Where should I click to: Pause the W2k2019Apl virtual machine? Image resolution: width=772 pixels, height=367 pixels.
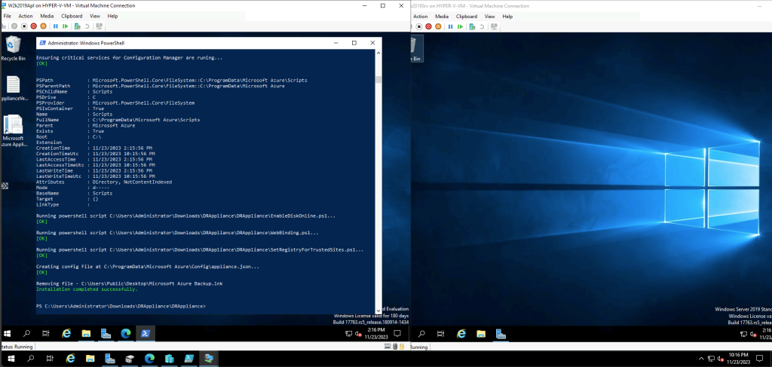(56, 26)
